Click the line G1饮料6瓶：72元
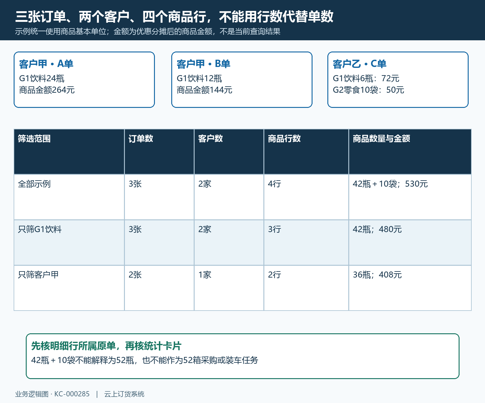 tap(366, 78)
